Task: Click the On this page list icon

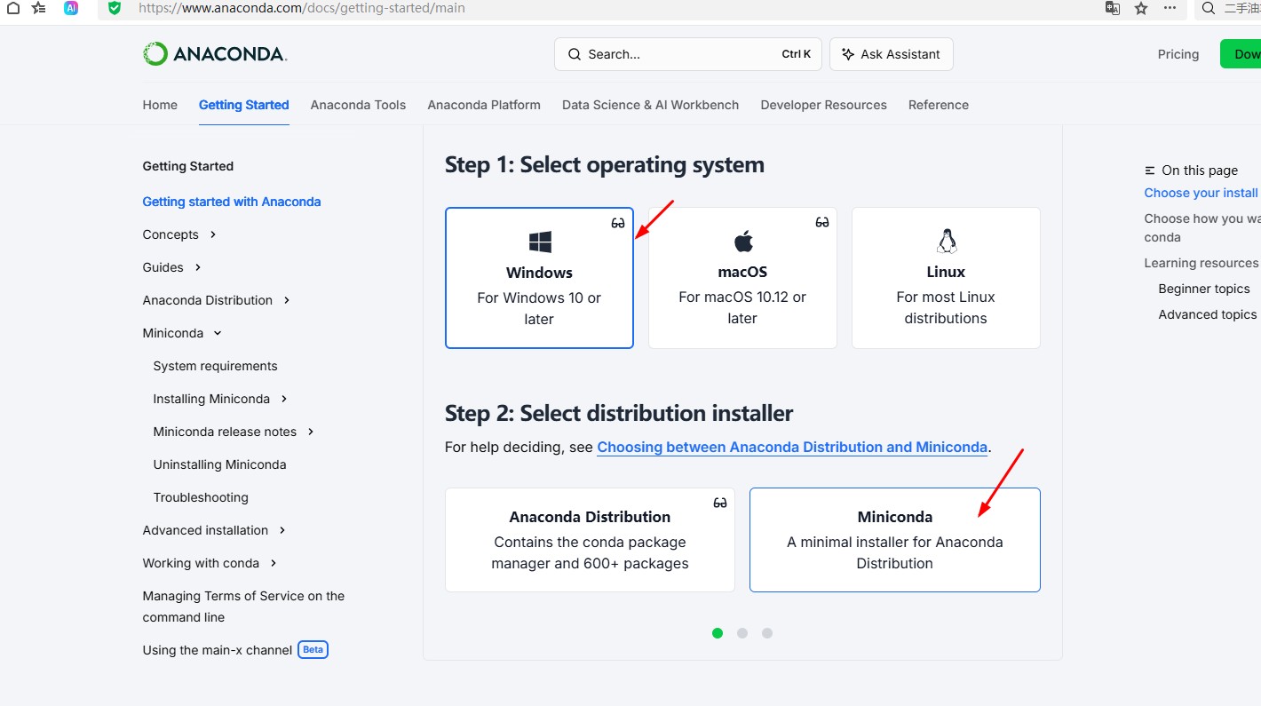Action: [1150, 171]
